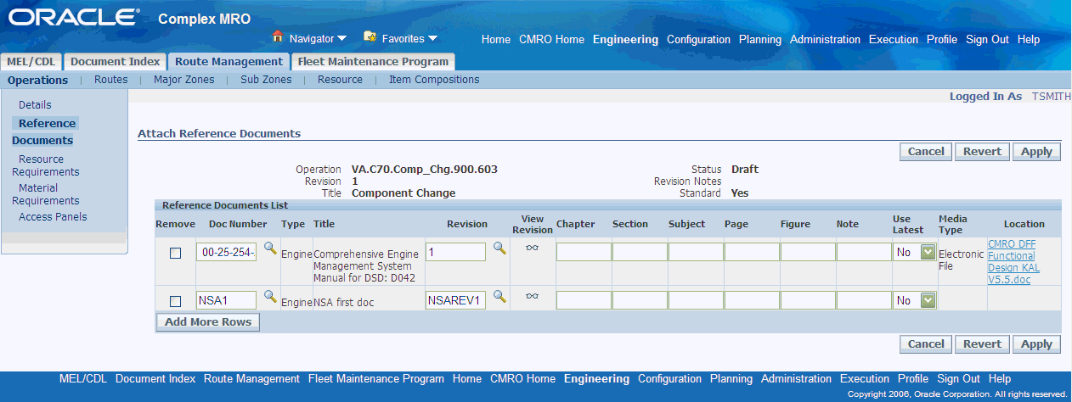Click the Chapter field for 00-25-254 row
Screen dimensions: 1072x402
click(584, 252)
